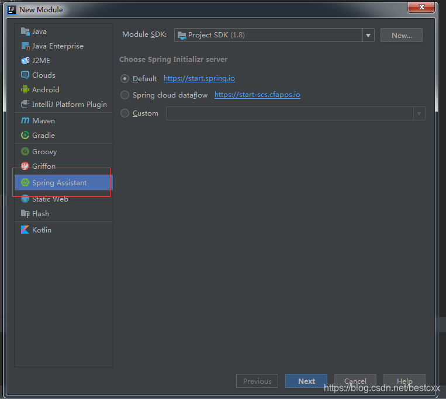
Task: Click the Default radio label text
Action: (x=145, y=79)
